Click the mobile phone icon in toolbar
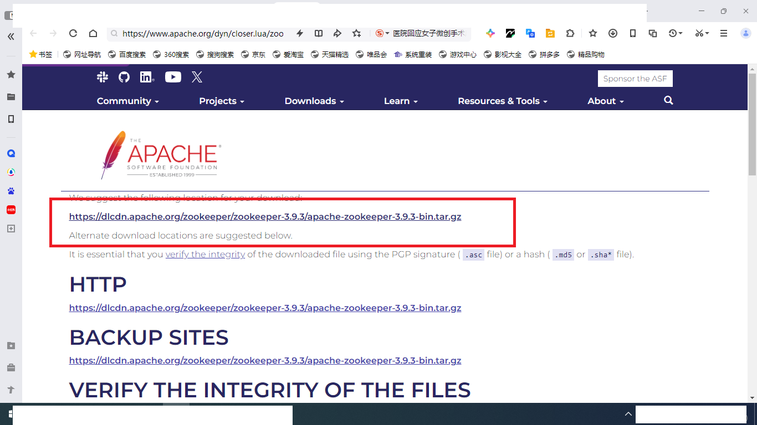The height and width of the screenshot is (425, 757). pyautogui.click(x=633, y=33)
